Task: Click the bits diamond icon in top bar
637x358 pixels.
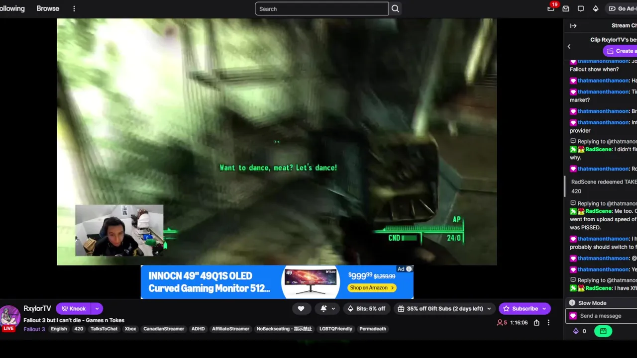Action: pos(596,8)
